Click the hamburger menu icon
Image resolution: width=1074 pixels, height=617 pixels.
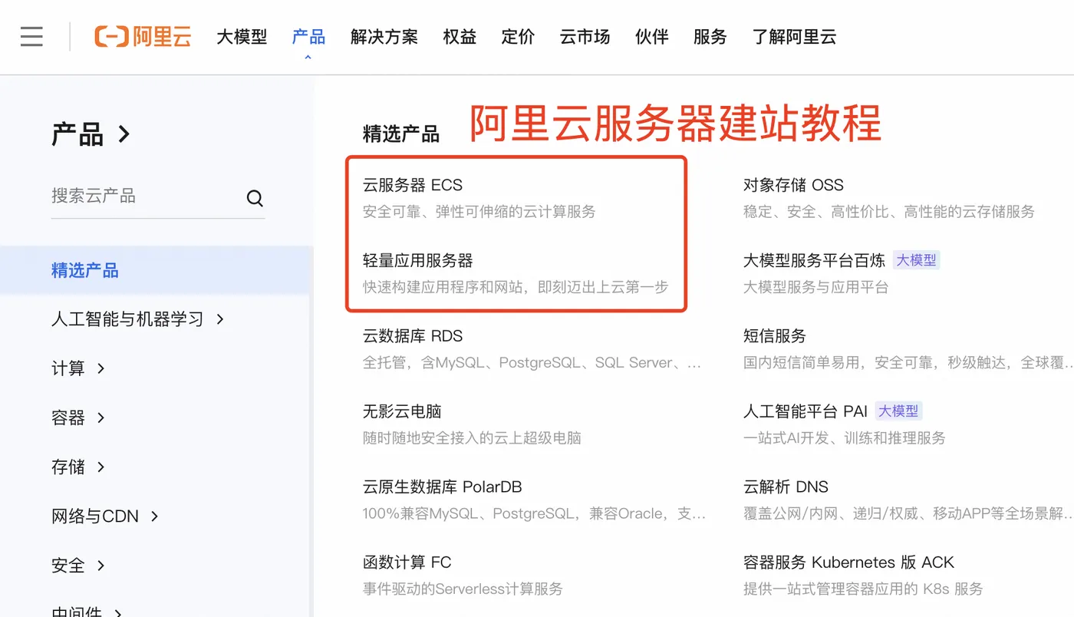31,36
